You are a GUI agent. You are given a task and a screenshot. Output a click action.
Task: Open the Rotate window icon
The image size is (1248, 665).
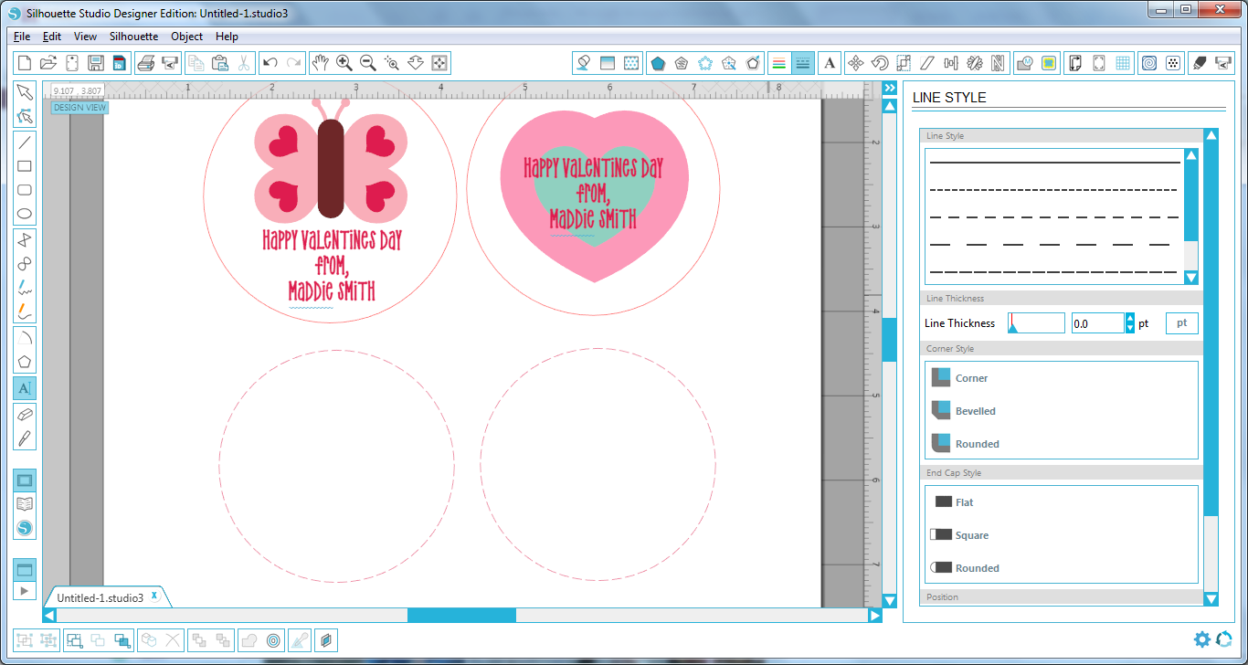coord(880,63)
